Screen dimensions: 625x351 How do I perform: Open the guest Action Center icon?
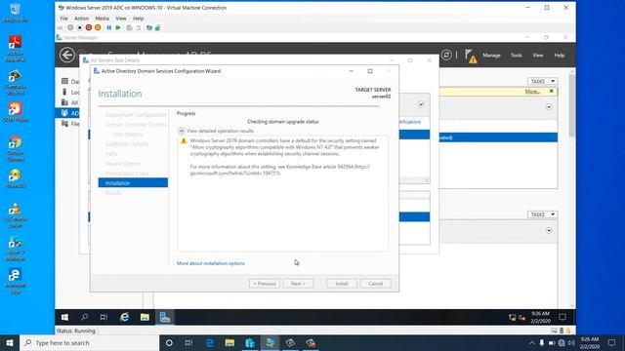pyautogui.click(x=562, y=317)
